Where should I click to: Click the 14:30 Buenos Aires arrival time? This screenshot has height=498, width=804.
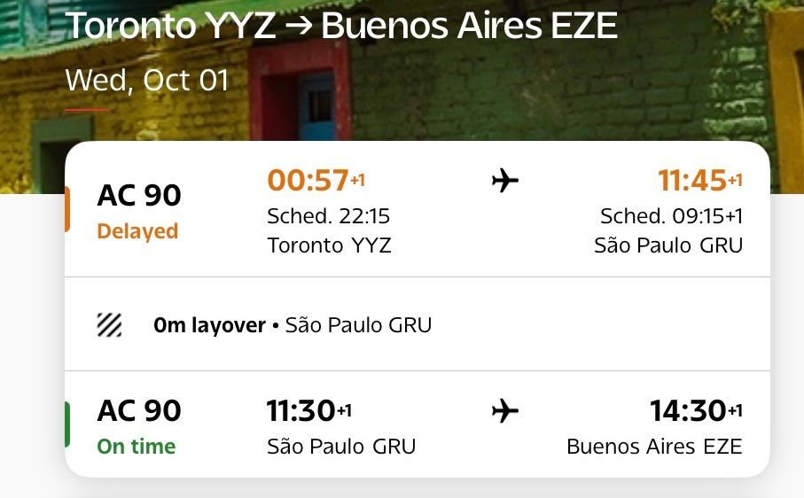688,411
